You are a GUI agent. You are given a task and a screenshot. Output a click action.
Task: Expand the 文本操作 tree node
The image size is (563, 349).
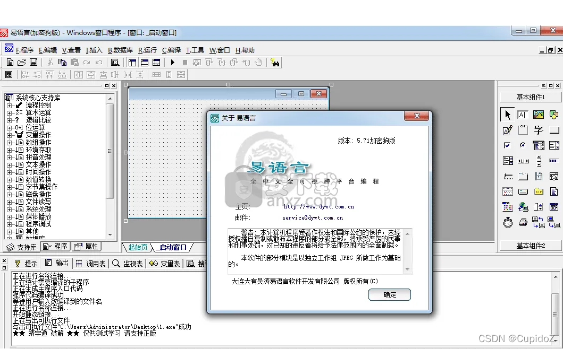(9, 165)
